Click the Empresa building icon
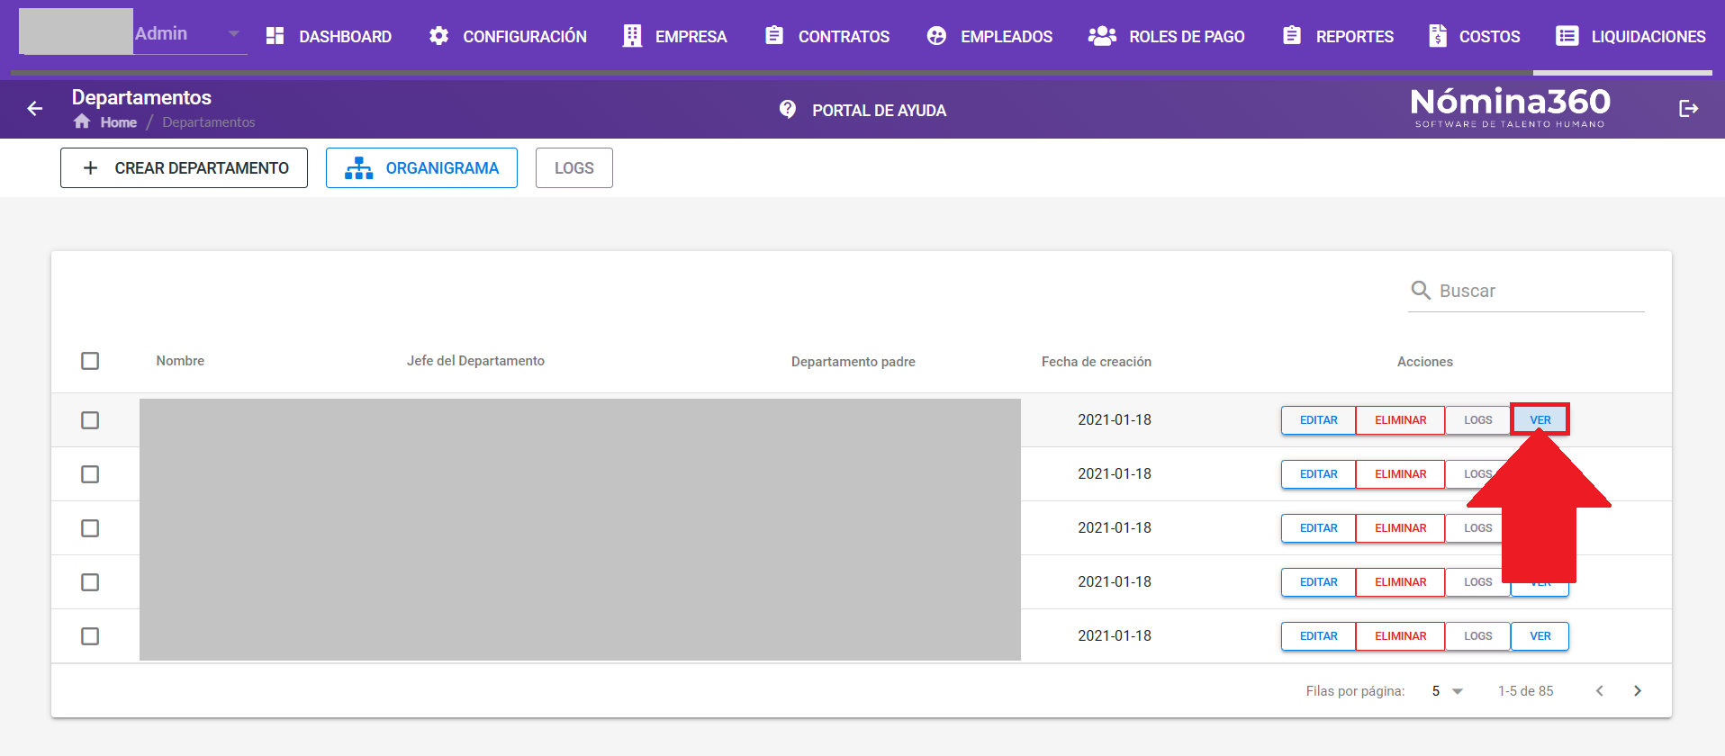 (632, 36)
